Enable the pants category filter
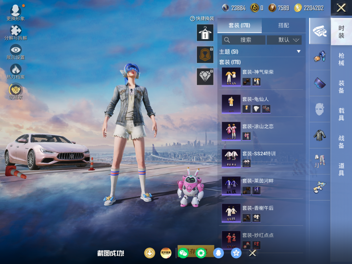This screenshot has height=264, width=352. (x=320, y=161)
